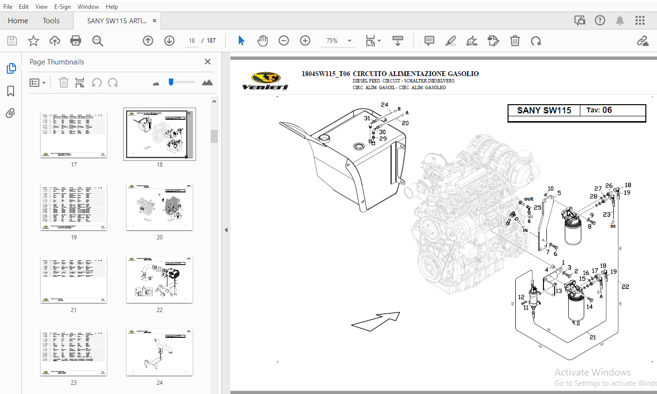The width and height of the screenshot is (657, 394).
Task: Open the sign document tool
Action: pyautogui.click(x=472, y=41)
